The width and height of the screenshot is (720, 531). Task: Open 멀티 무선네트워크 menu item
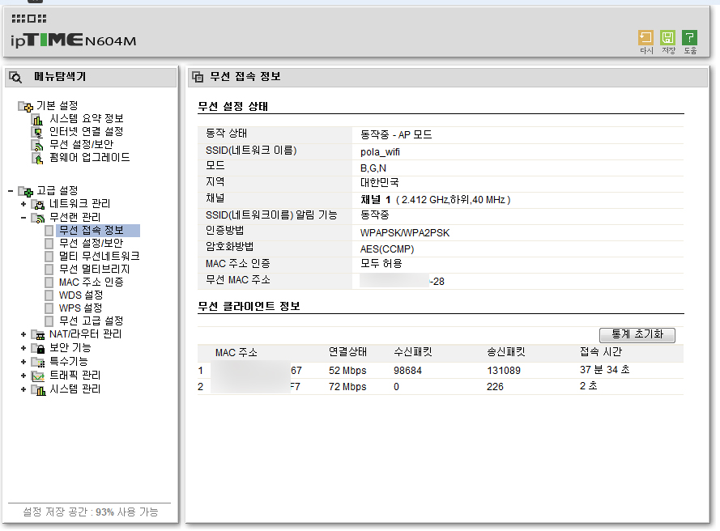pos(99,256)
